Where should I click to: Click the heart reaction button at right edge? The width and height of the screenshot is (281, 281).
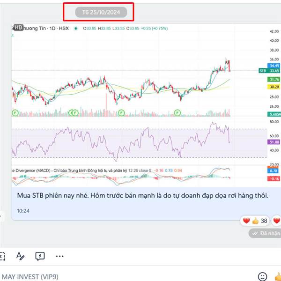pyautogui.click(x=277, y=221)
